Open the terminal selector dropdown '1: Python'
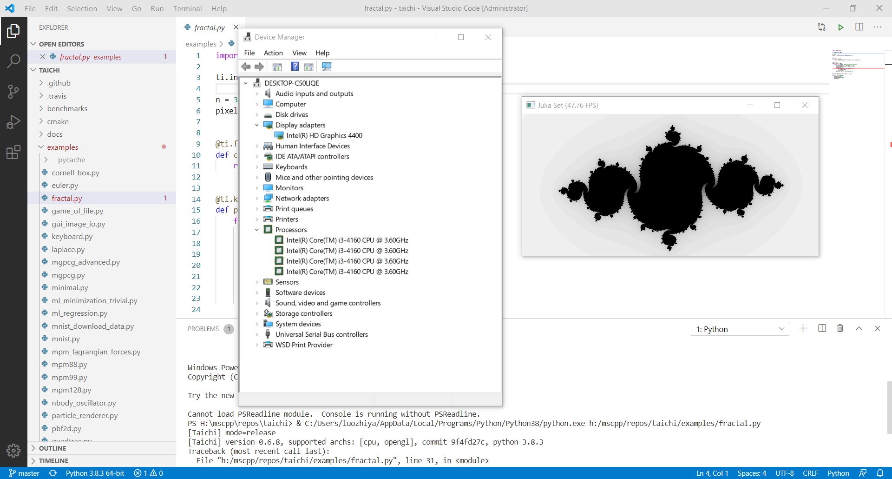The width and height of the screenshot is (892, 479). (x=740, y=329)
